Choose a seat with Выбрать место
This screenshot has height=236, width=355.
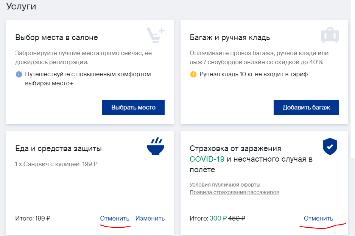click(x=133, y=108)
